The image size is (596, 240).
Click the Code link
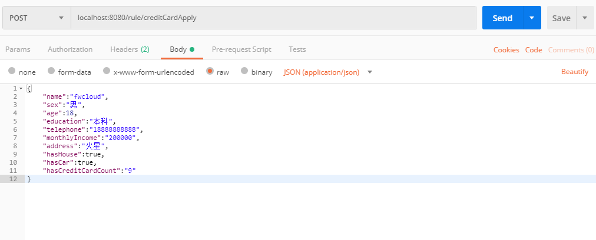tap(534, 50)
